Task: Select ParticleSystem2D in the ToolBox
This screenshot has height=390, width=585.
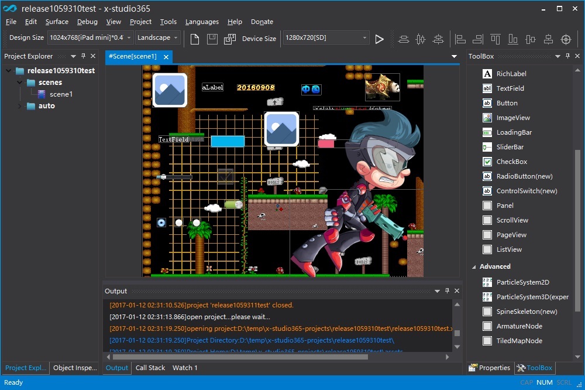Action: (x=522, y=282)
